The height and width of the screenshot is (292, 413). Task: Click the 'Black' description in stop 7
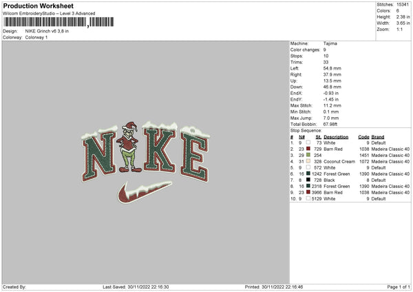[x=329, y=180]
